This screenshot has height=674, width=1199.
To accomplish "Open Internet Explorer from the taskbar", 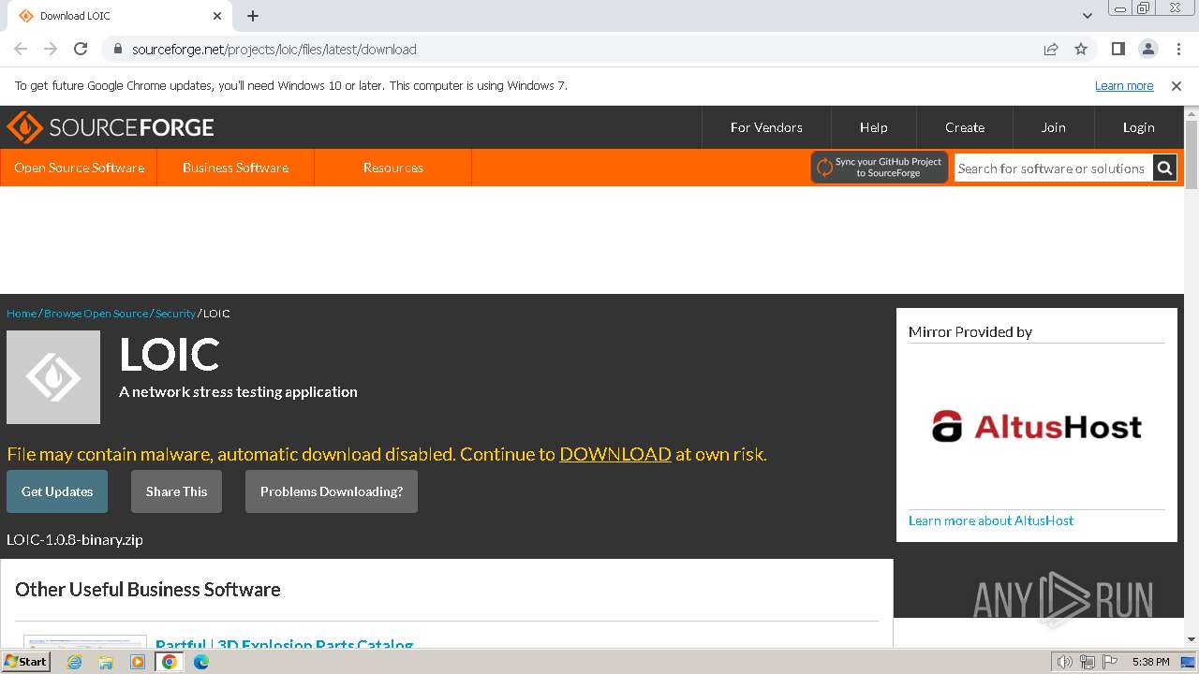I will click(75, 662).
